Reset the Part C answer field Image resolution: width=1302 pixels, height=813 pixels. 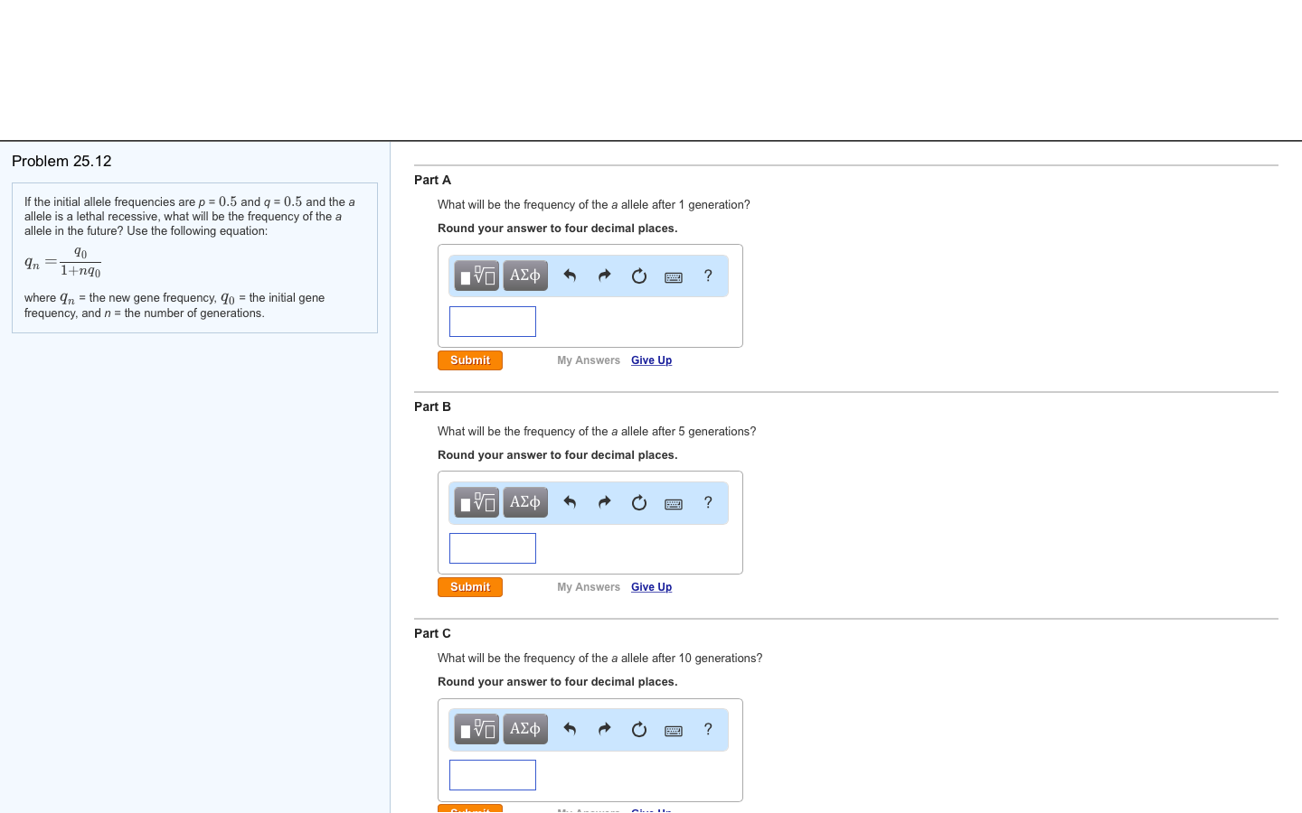point(639,729)
